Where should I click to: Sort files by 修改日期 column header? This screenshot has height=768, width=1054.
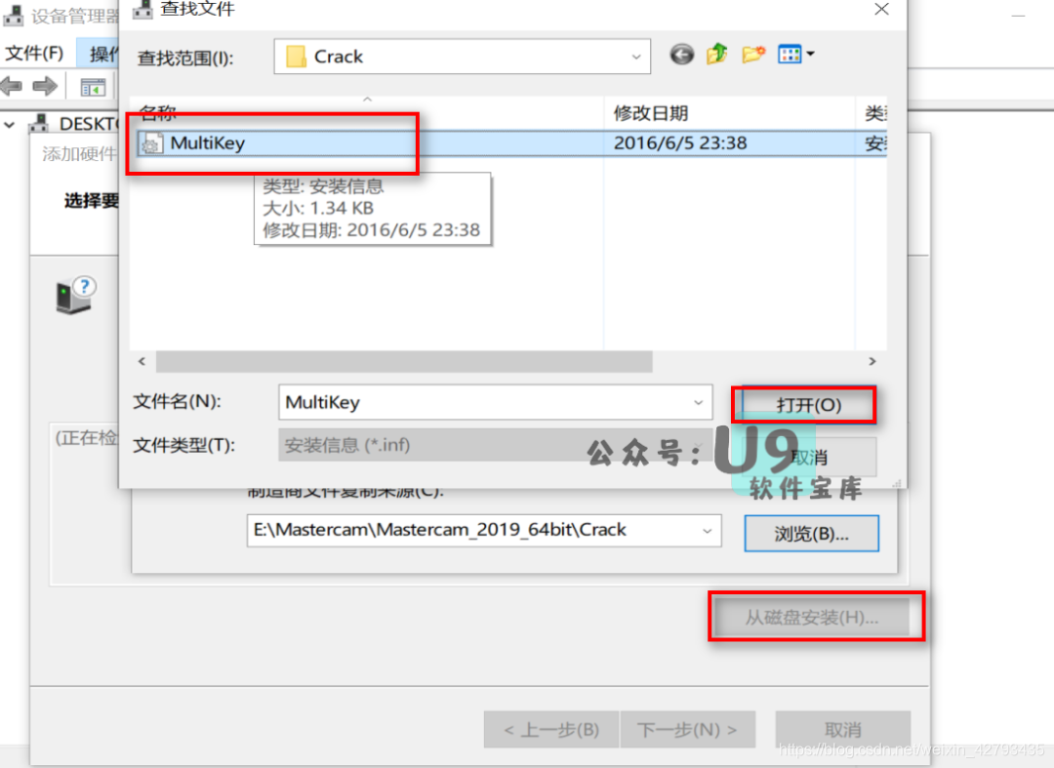coord(651,113)
